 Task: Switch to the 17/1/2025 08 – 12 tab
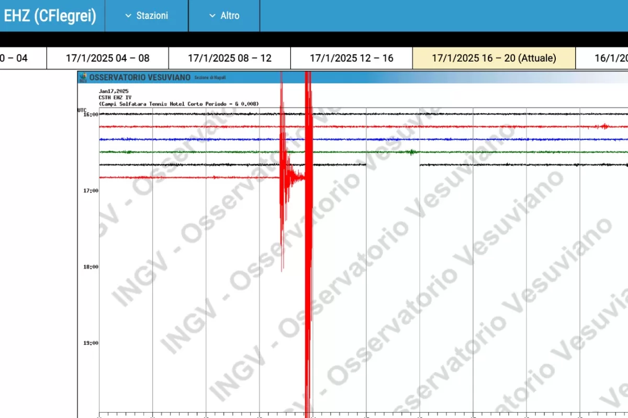point(230,58)
